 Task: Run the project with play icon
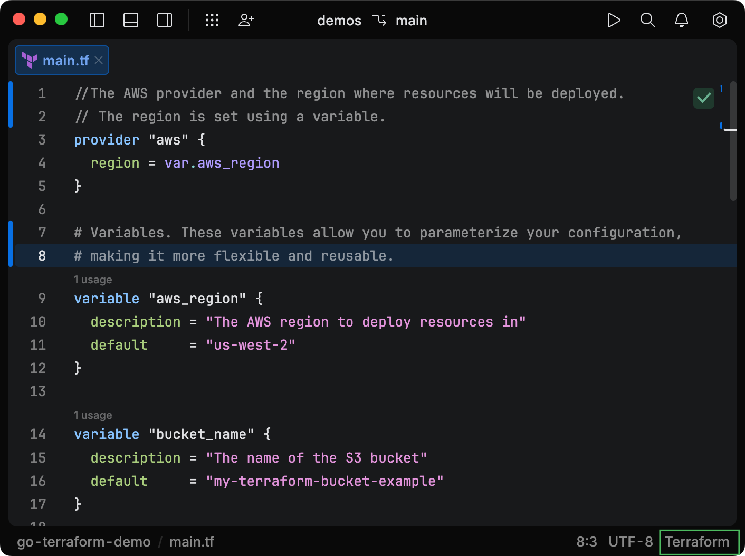[x=614, y=21]
